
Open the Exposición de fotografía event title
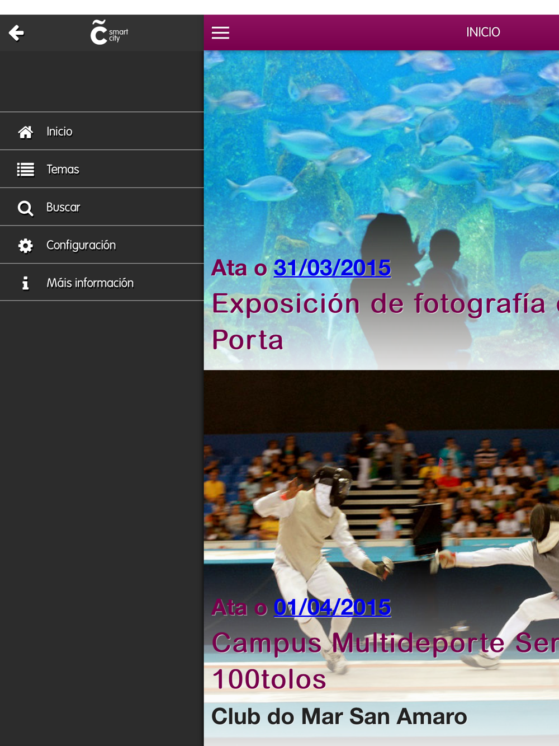(385, 321)
